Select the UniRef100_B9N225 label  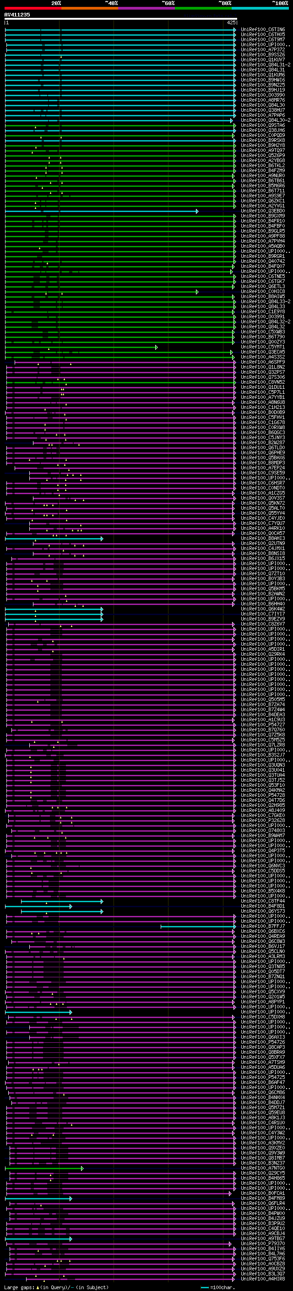pos(263,85)
